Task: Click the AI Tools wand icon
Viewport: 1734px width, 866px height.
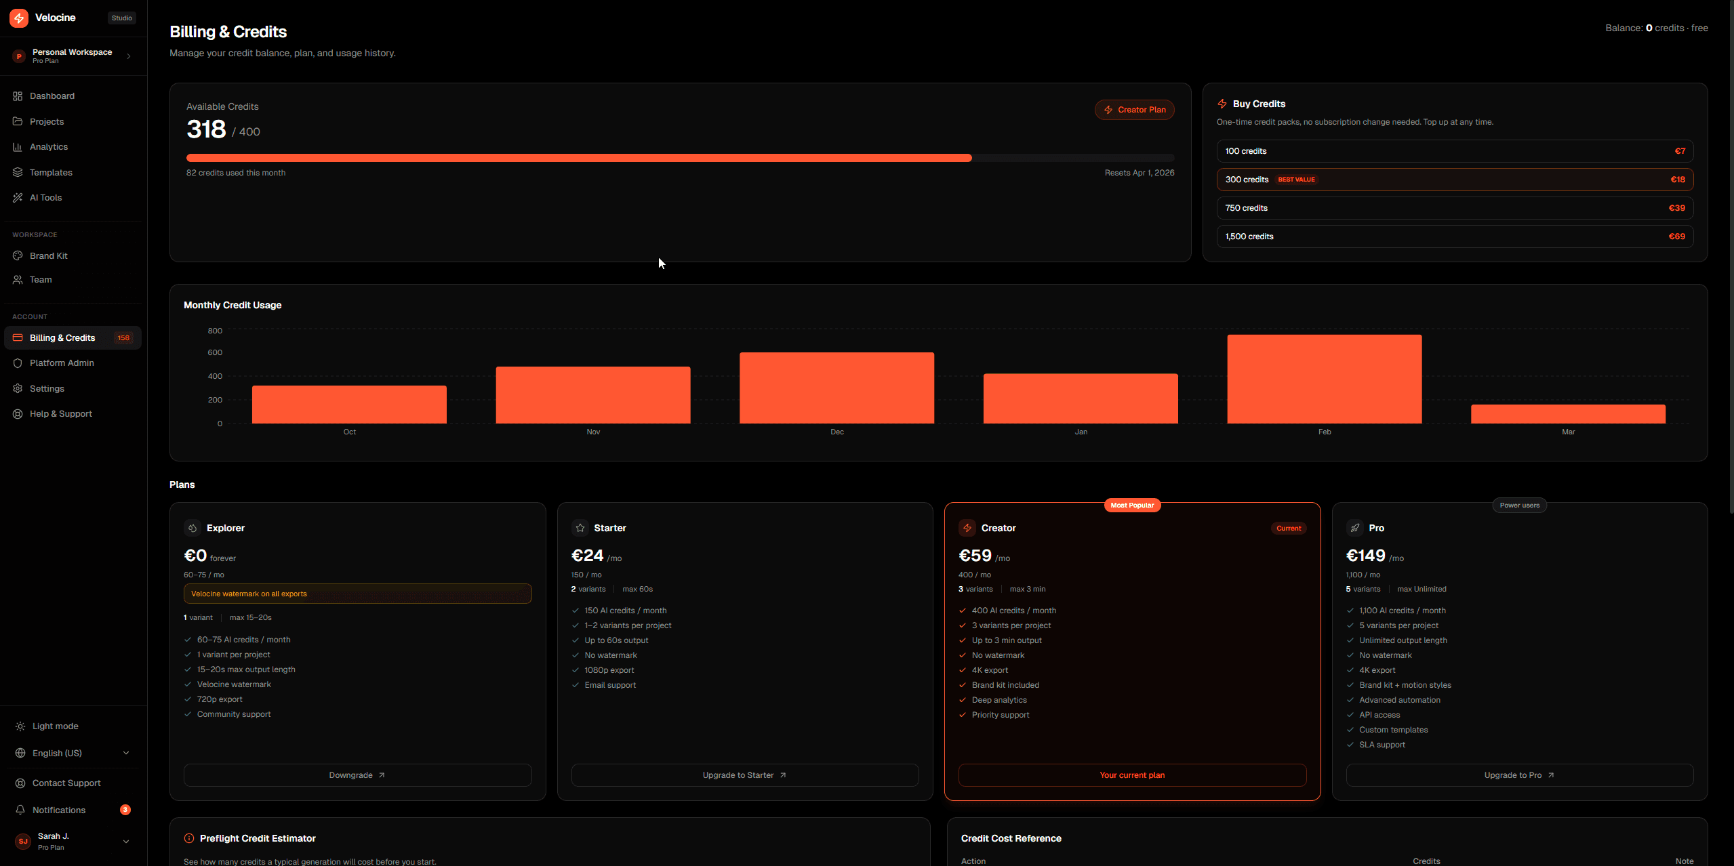Action: 18,198
